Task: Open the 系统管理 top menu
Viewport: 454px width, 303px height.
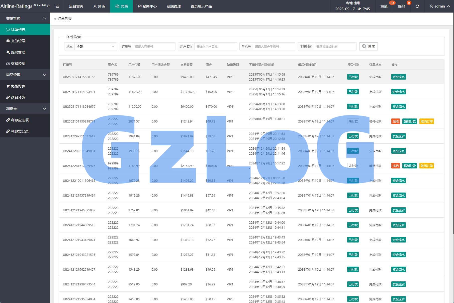Action: (x=173, y=6)
